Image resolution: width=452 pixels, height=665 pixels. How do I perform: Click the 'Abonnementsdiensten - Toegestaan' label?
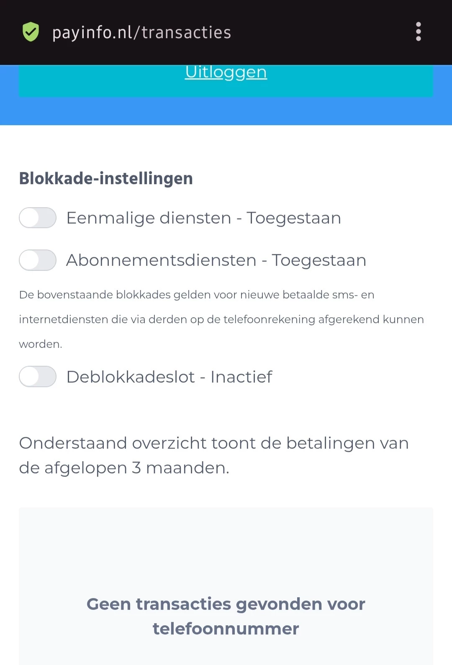pyautogui.click(x=216, y=260)
